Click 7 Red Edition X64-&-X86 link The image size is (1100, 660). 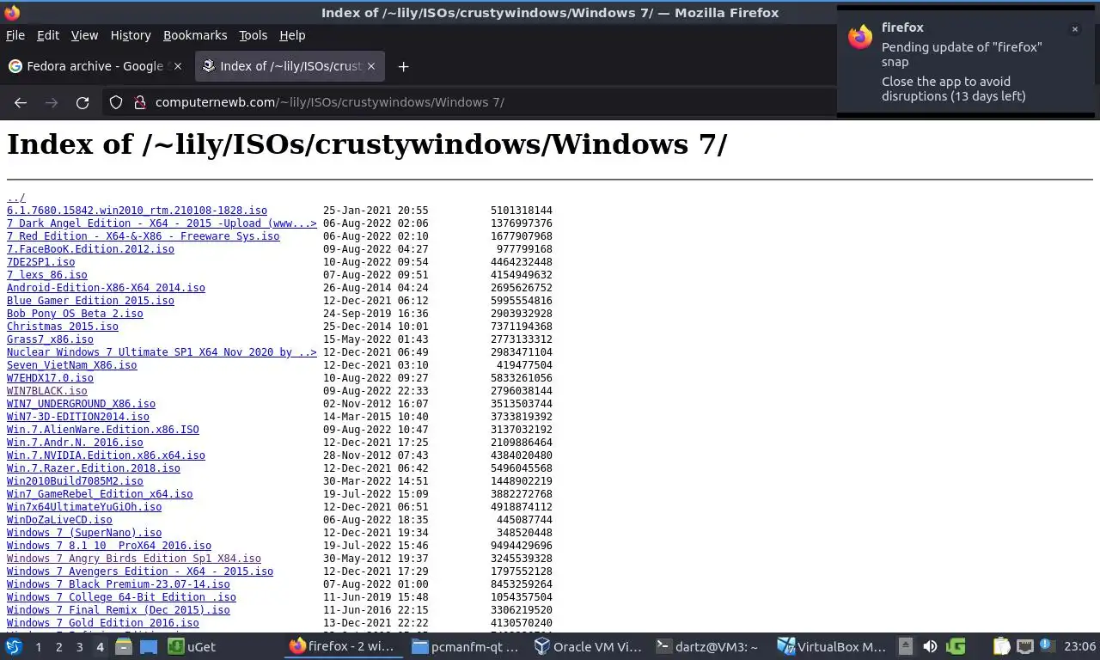pos(143,236)
